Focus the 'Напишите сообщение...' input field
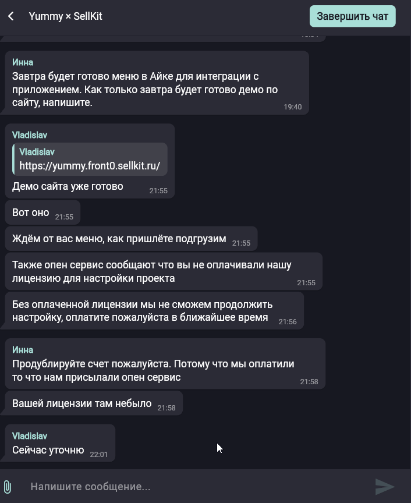The width and height of the screenshot is (411, 503). [199, 487]
